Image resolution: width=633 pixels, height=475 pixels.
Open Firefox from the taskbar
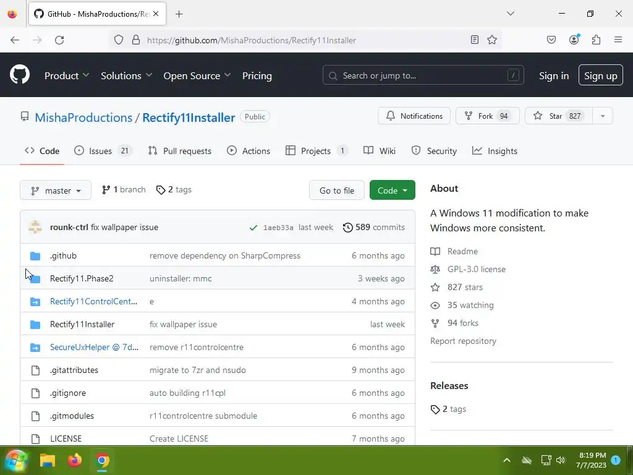pos(75,460)
